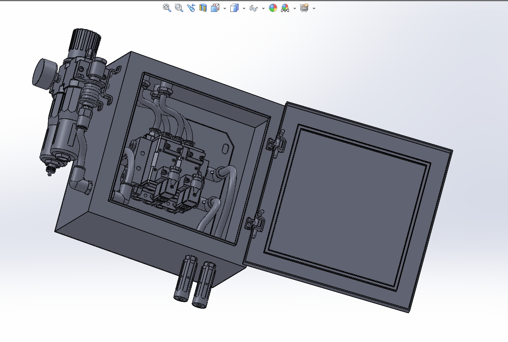Open Edit Appearance color ball
The width and height of the screenshot is (508, 342).
coord(273,8)
